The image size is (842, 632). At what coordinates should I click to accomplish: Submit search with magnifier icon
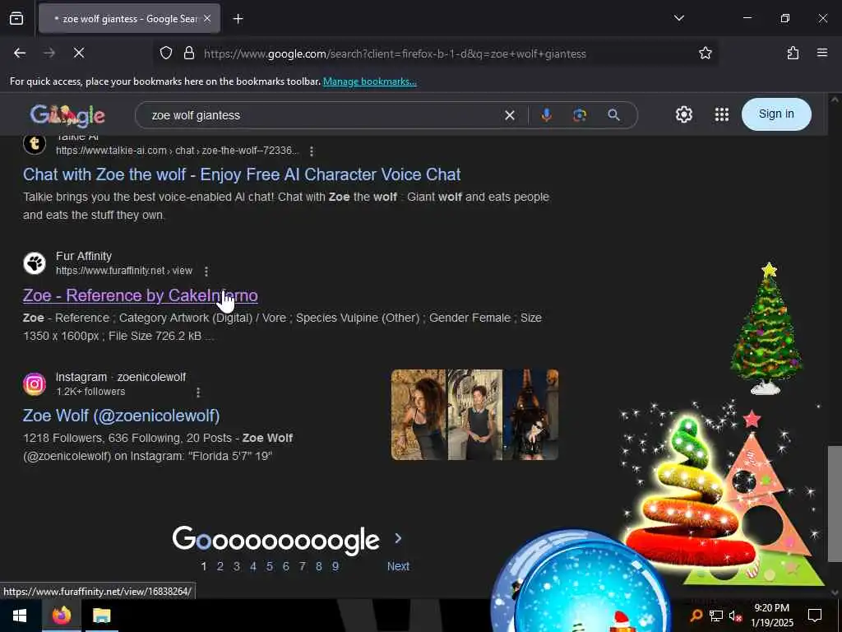(613, 115)
